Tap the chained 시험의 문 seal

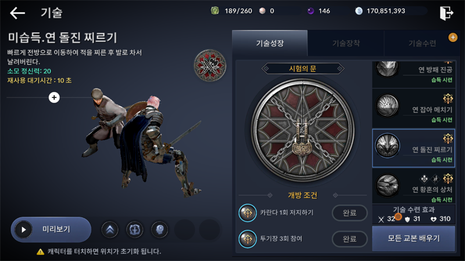[302, 130]
